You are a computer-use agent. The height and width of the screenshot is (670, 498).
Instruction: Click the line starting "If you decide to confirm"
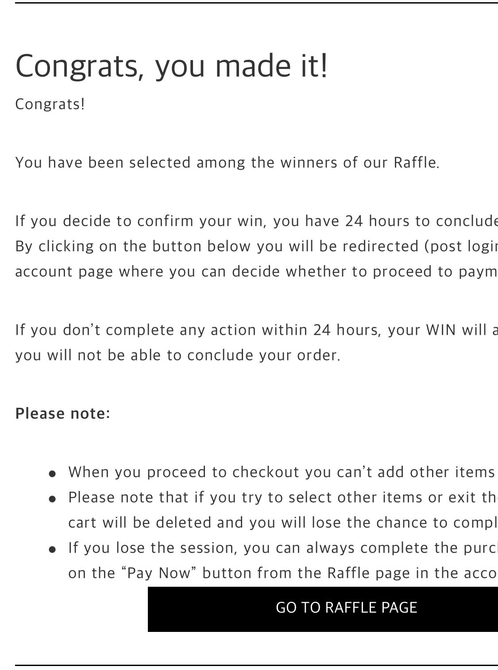point(256,221)
